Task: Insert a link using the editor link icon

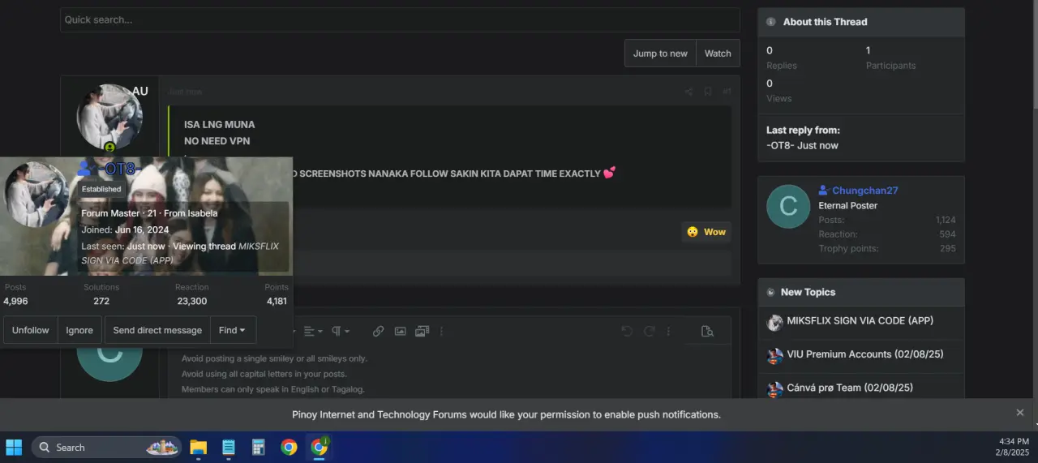Action: [x=378, y=331]
